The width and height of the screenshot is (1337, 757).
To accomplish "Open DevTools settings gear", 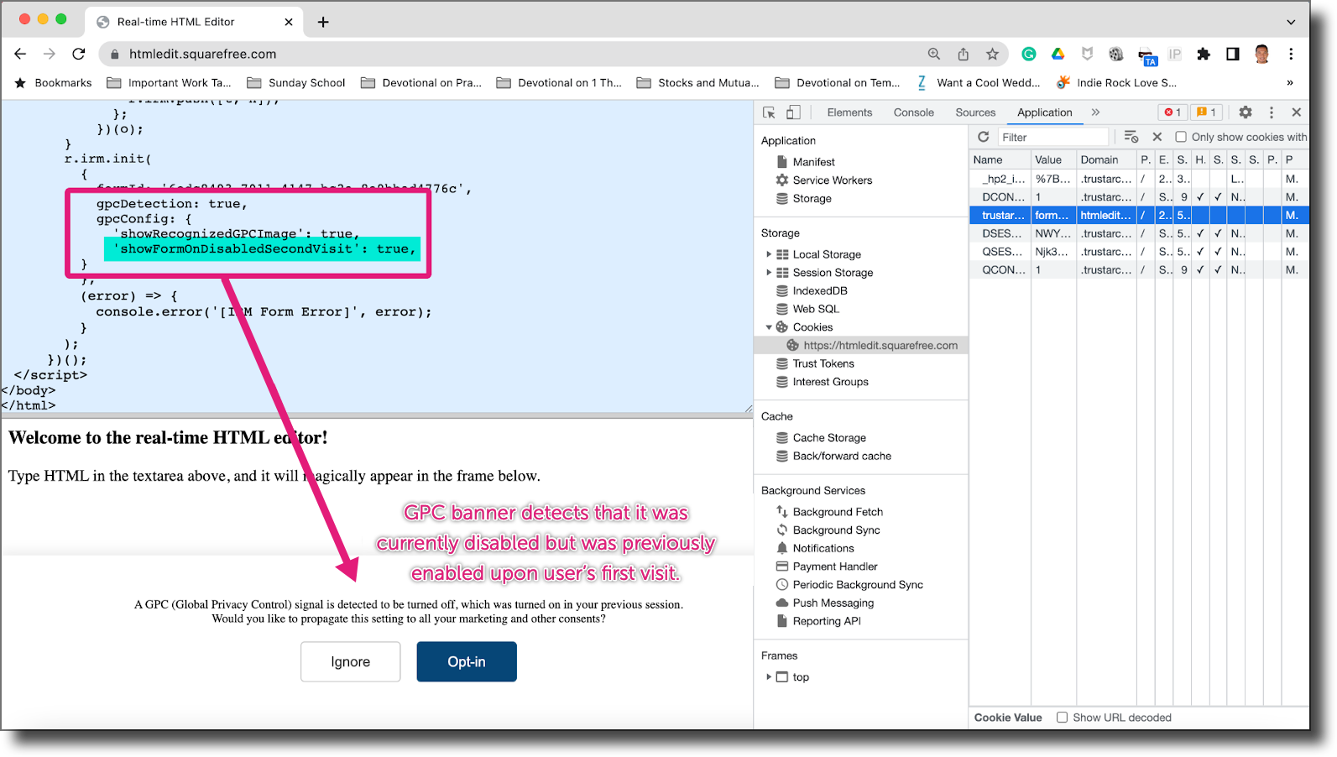I will click(x=1246, y=112).
